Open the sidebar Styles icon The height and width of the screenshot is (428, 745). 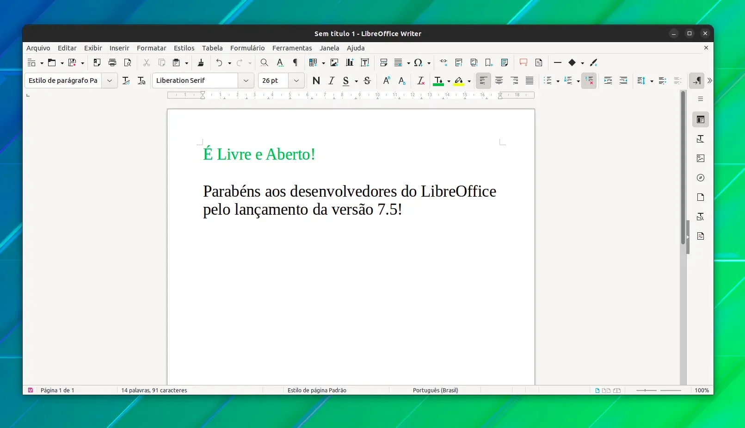(701, 139)
